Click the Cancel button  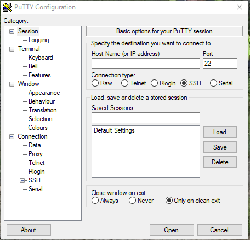click(x=220, y=230)
